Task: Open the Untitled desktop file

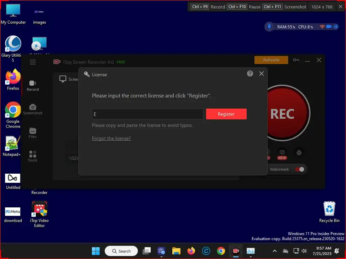Action: click(13, 181)
